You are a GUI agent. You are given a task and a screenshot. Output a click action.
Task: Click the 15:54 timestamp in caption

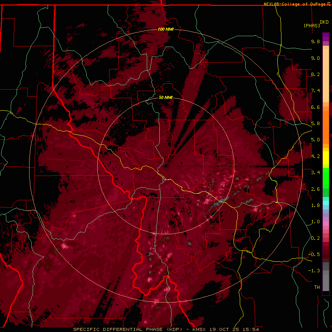251,329
